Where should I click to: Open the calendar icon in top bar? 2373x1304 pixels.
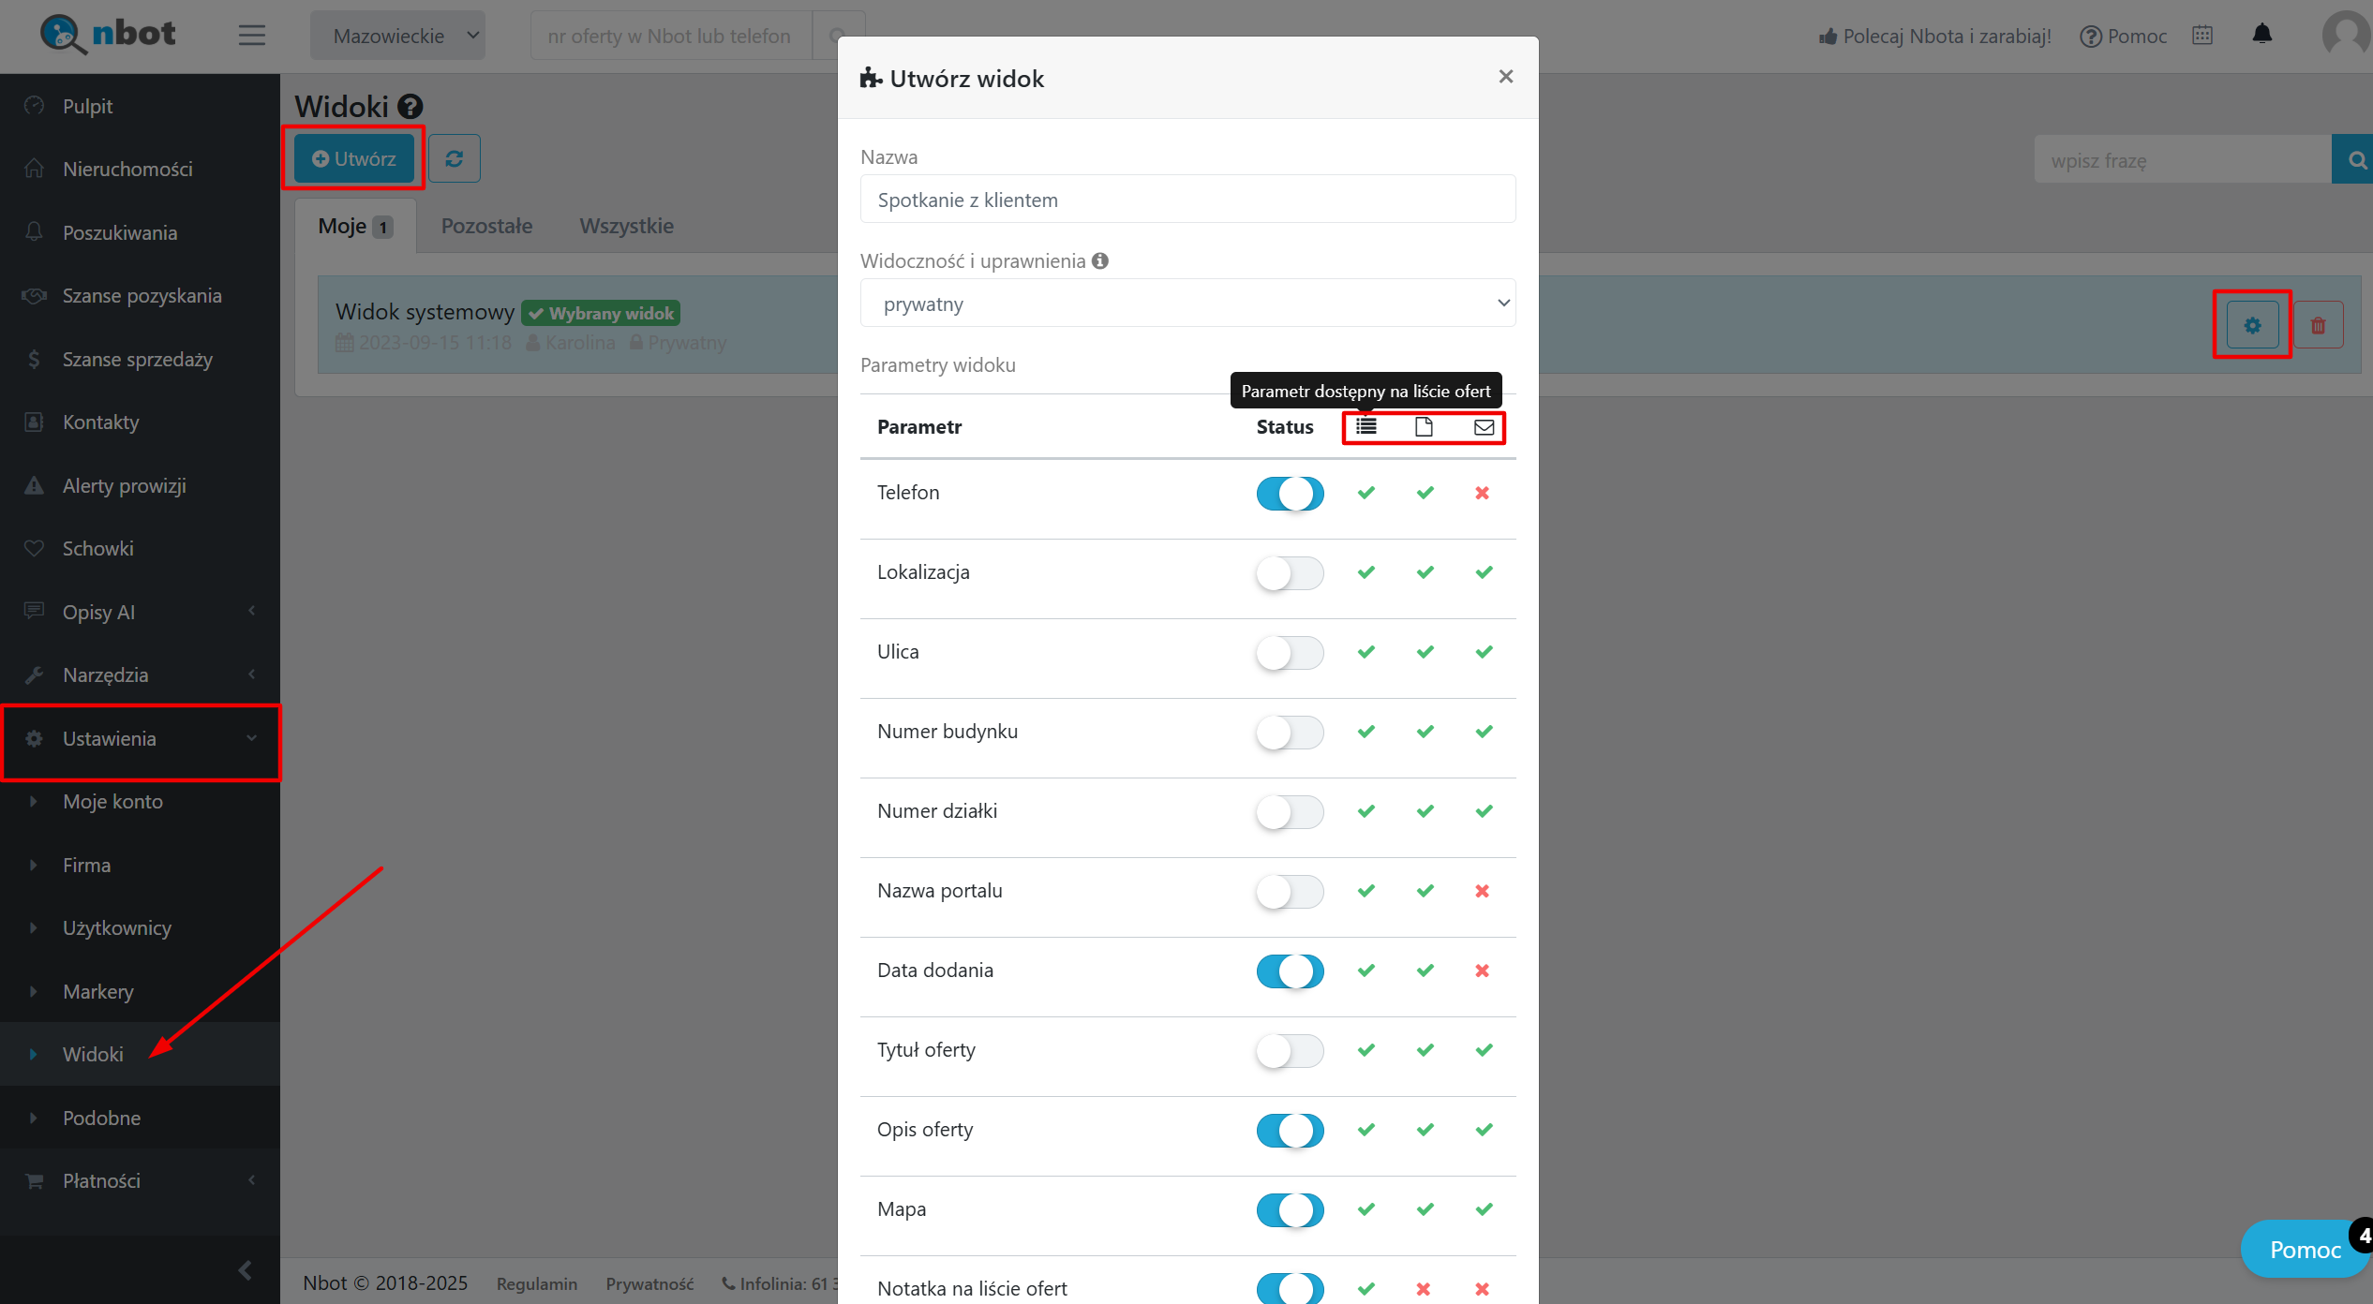2202,36
